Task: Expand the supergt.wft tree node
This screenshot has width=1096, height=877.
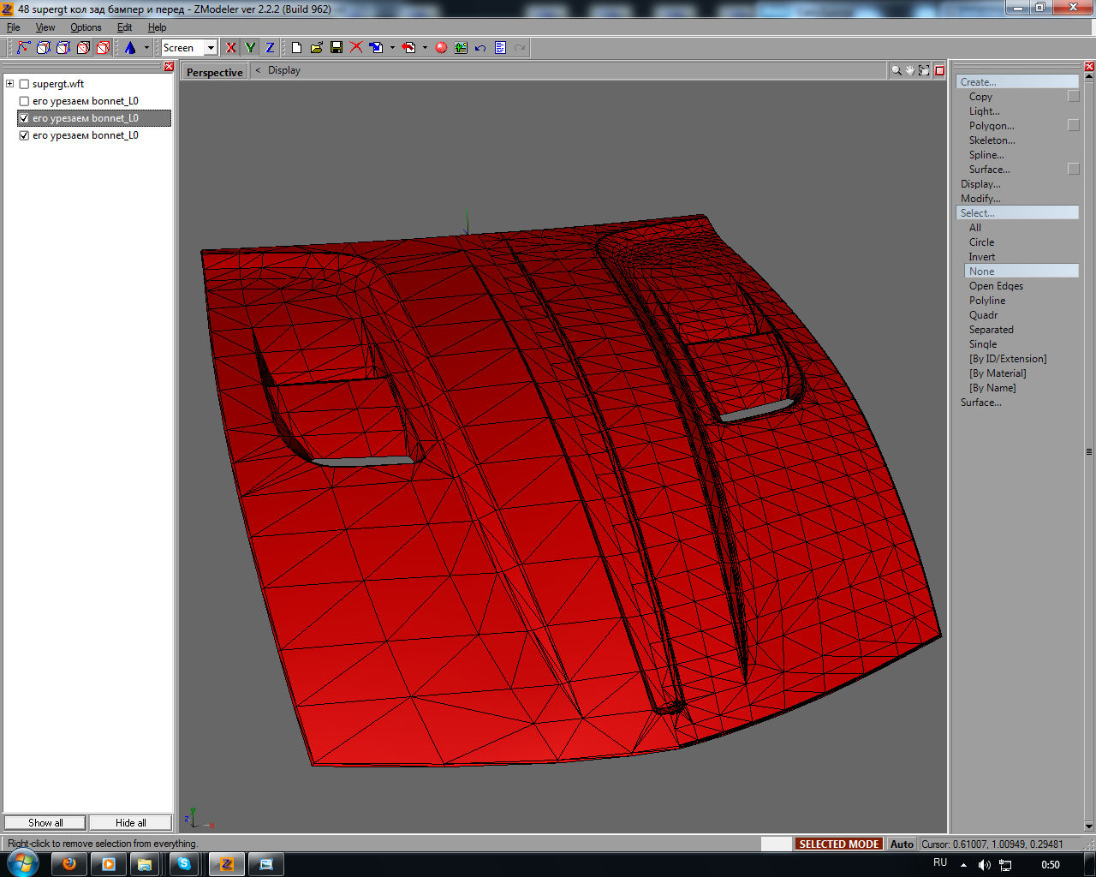Action: 10,84
